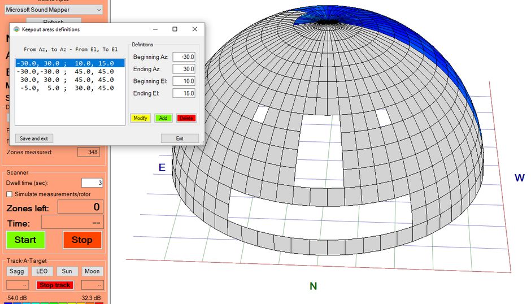Click the orange Stop button
531x304 pixels.
coord(82,240)
